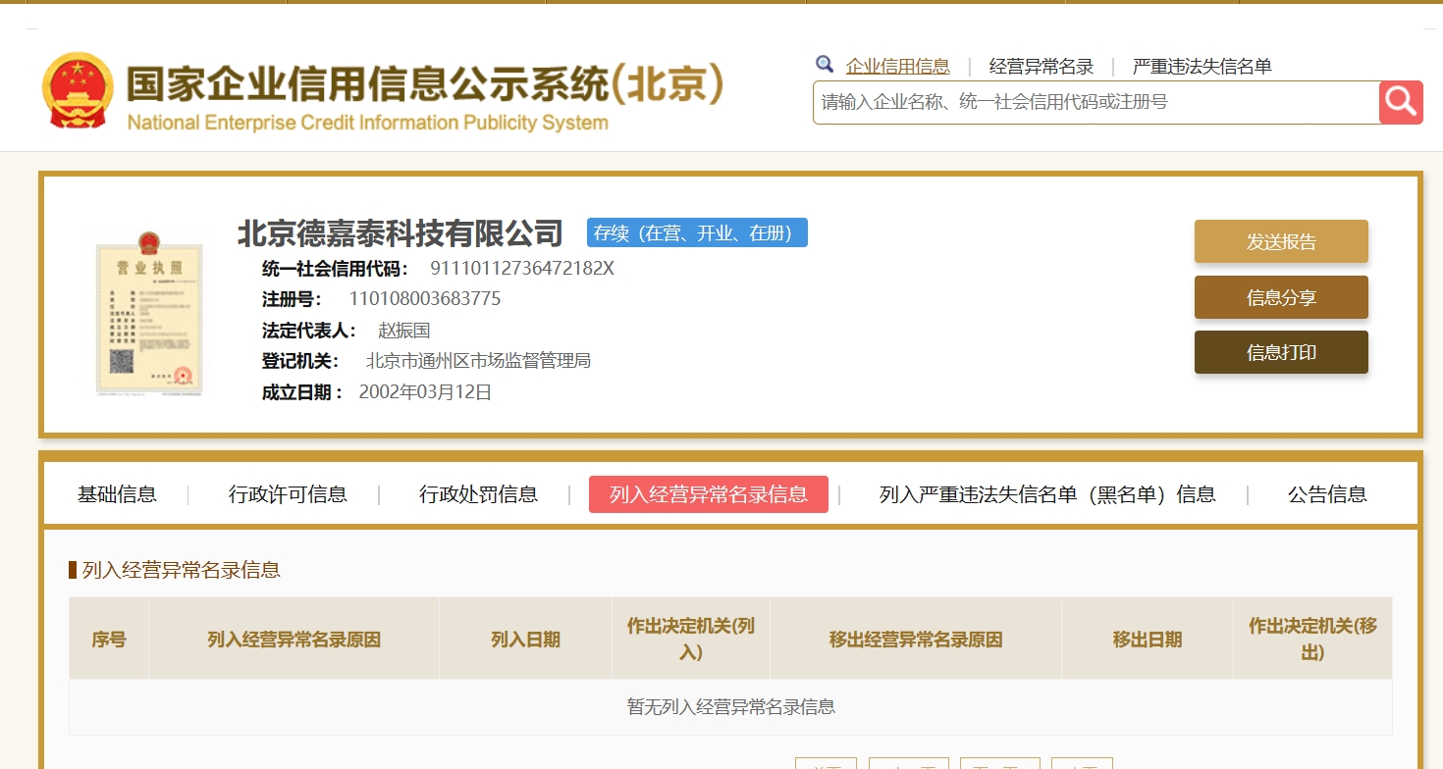The height and width of the screenshot is (769, 1443).
Task: Switch to the 行政许可信息 tab
Action: [x=288, y=494]
